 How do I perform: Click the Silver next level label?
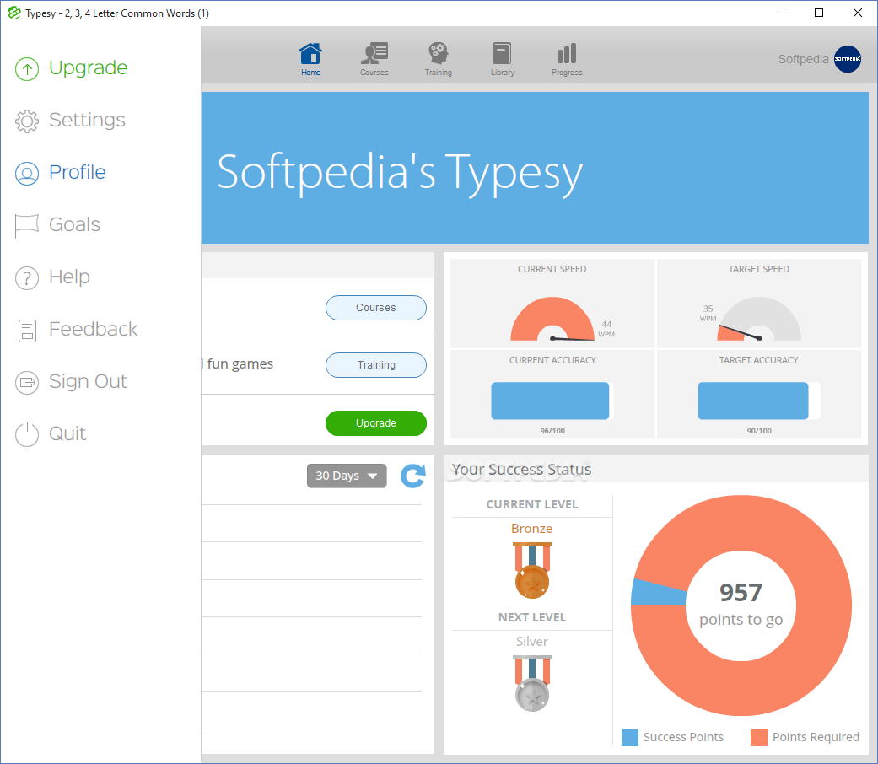(x=532, y=642)
